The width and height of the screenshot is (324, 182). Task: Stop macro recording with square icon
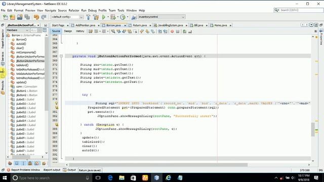point(178,31)
